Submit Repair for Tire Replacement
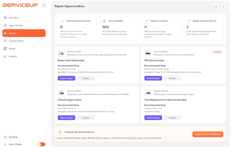This screenshot has height=147, width=231. click(x=153, y=118)
